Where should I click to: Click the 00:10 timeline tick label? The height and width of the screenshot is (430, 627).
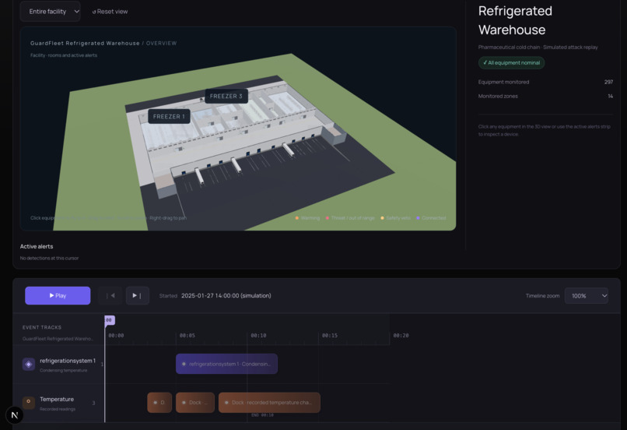tap(258, 336)
